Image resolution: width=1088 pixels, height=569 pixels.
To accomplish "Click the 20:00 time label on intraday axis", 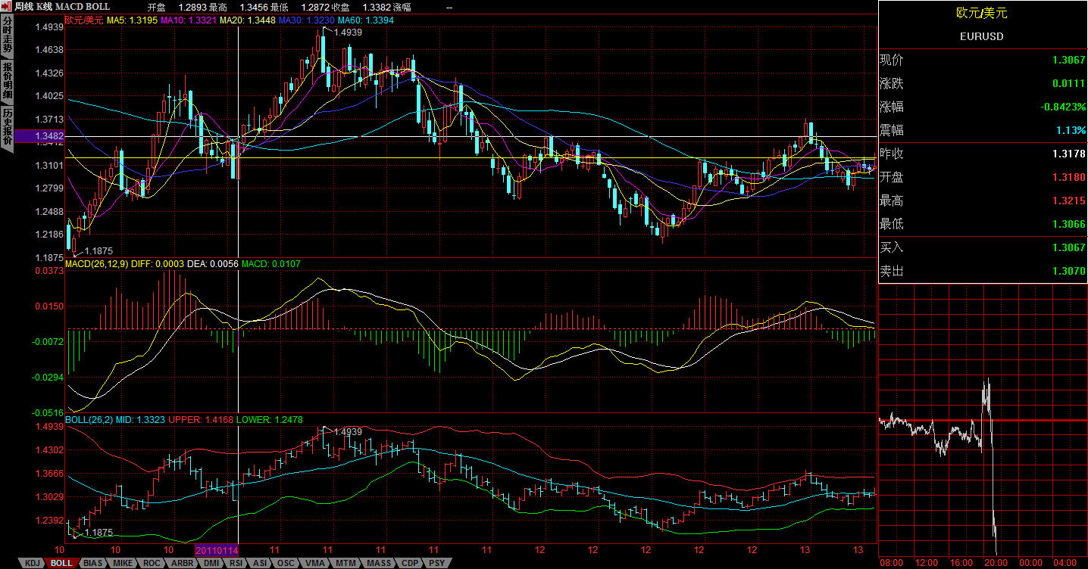I will (x=995, y=563).
